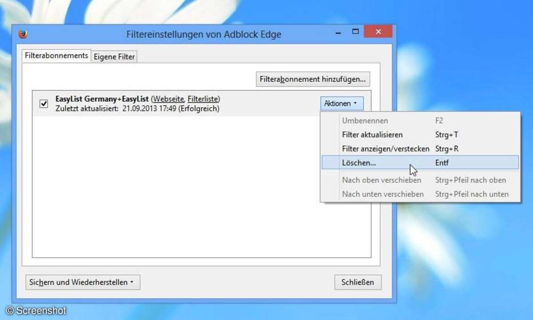Viewport: 533px width, 320px height.
Task: Select the Filterabonnements tab
Action: (x=56, y=56)
